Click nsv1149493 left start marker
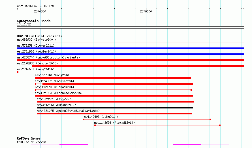252x148 pixels. click(84, 119)
